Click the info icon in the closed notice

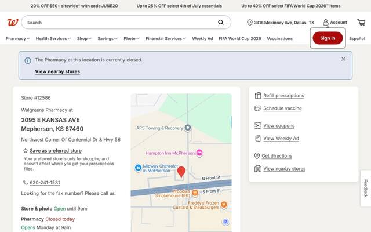coord(28,60)
